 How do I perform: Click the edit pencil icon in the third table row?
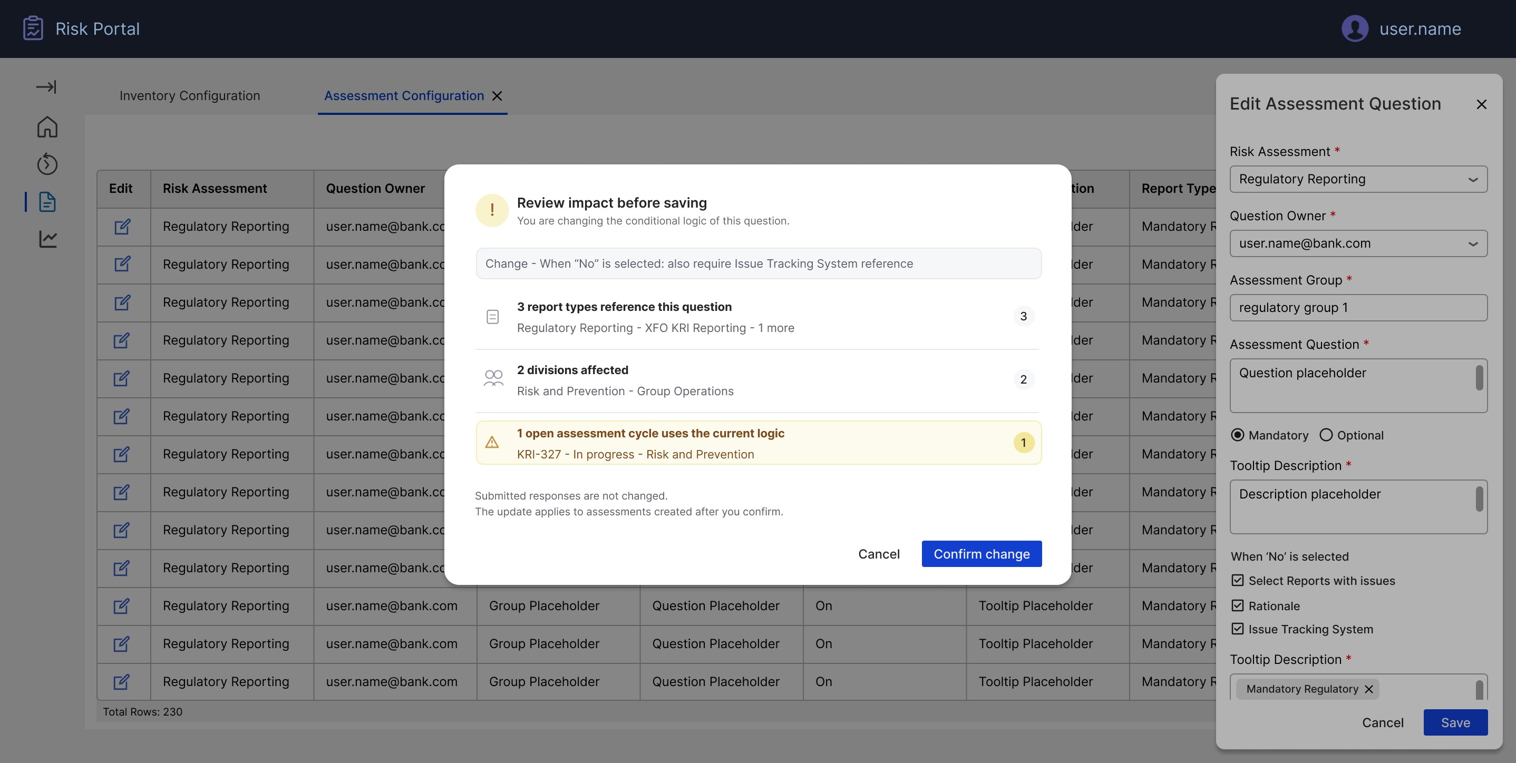pos(122,302)
